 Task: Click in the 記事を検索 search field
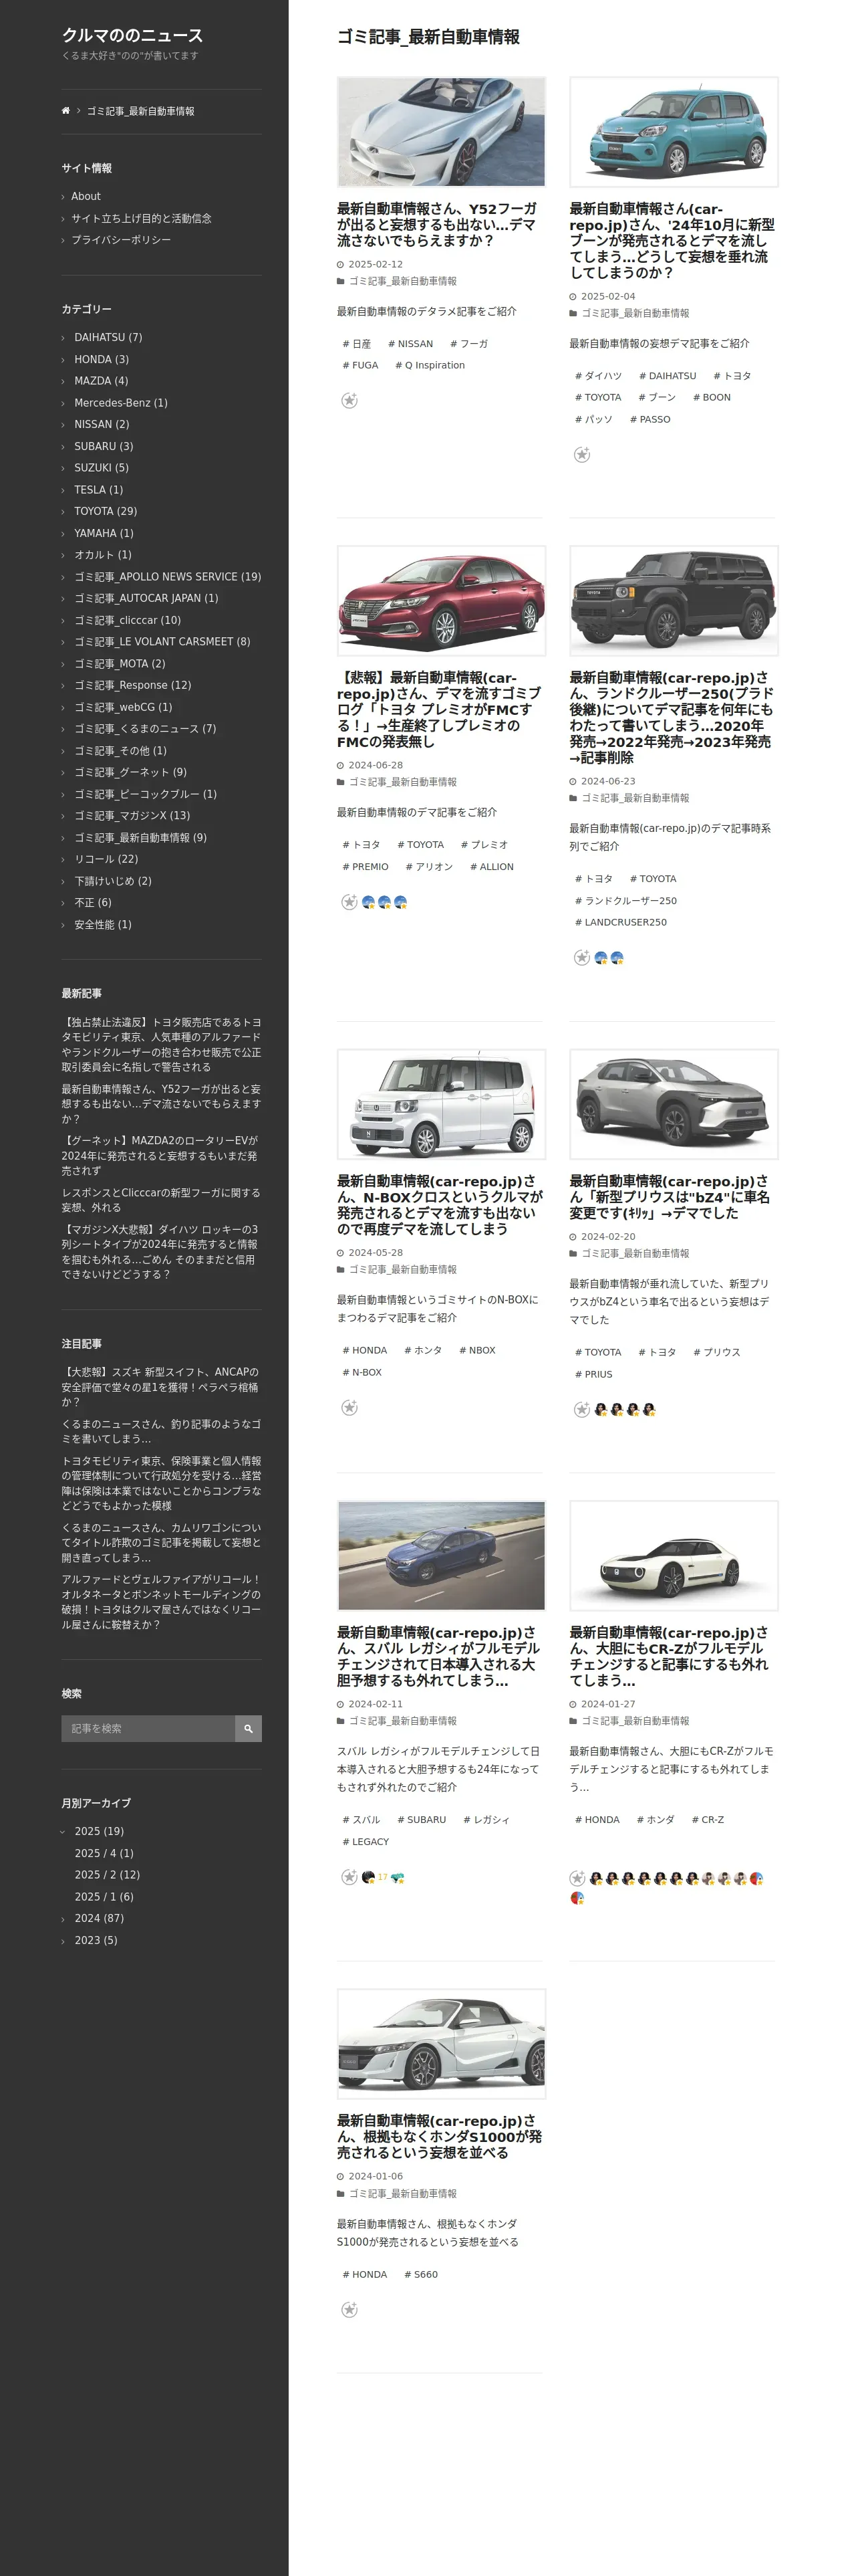[x=148, y=1729]
